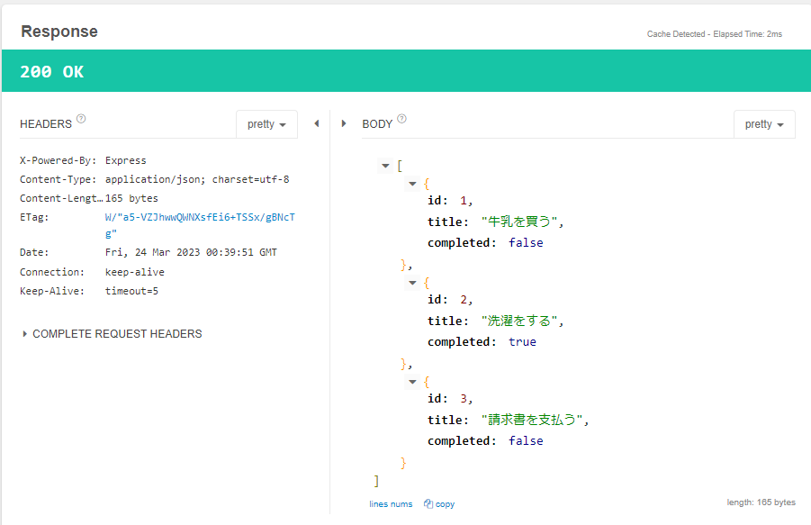Collapse the JSON object with id 3
Viewport: 811px width, 525px height.
412,381
